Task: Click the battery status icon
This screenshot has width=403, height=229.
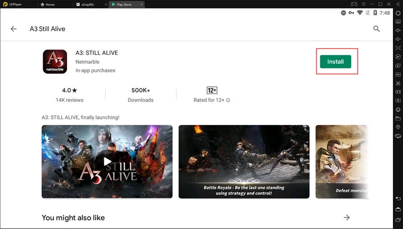Action: pyautogui.click(x=375, y=13)
